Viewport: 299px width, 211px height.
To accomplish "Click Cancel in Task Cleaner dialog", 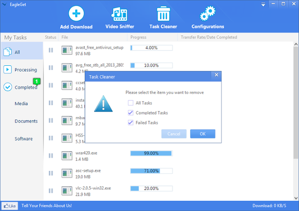I will point(174,134).
